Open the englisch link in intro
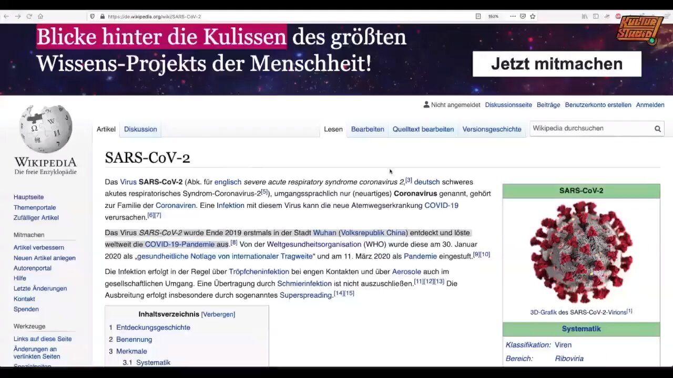This screenshot has width=673, height=378. (228, 182)
